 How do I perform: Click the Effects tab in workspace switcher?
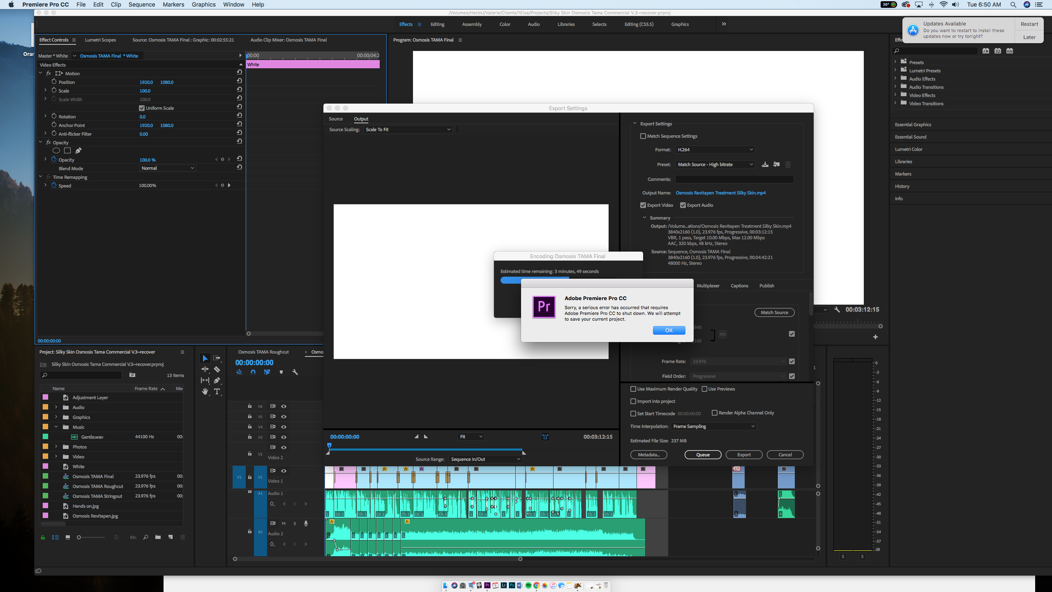pos(405,24)
